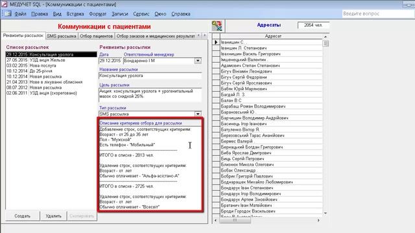Select recipient Близнюк Микола Олегович
The height and width of the screenshot is (233, 415).
pyautogui.click(x=271, y=164)
